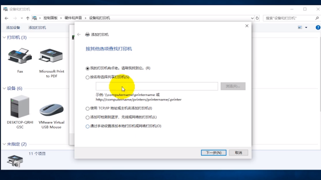
Task: Collapse the 未指定 (2) group
Action: click(x=4, y=144)
